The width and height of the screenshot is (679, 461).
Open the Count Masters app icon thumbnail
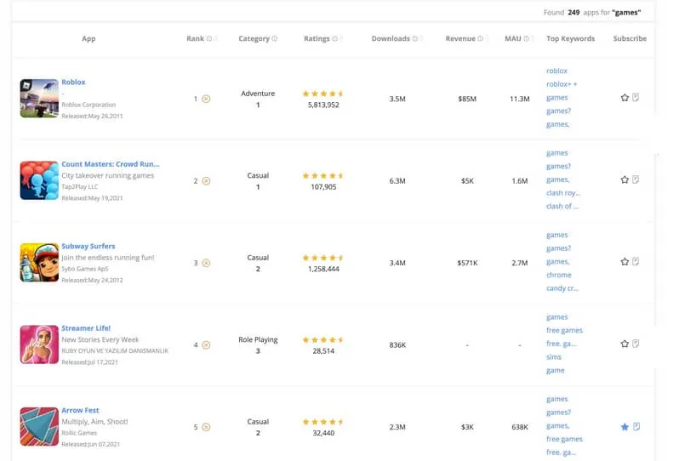click(39, 180)
